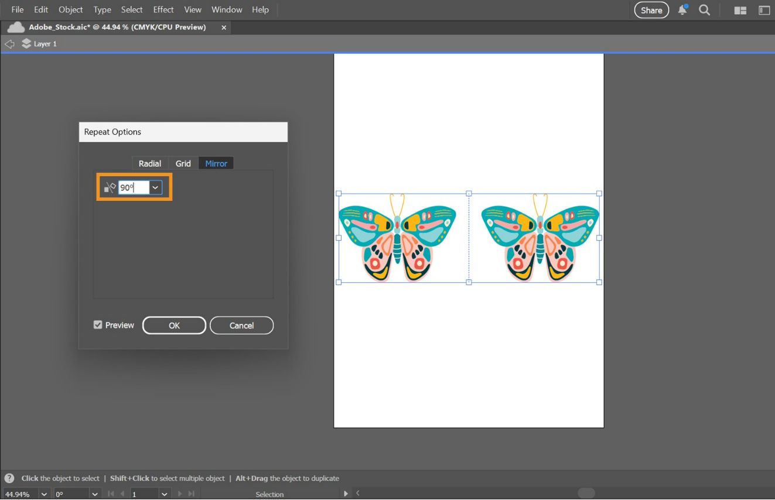Screen dimensions: 775x500
Task: Click the back navigation arrow below the document tab
Action: click(x=9, y=43)
